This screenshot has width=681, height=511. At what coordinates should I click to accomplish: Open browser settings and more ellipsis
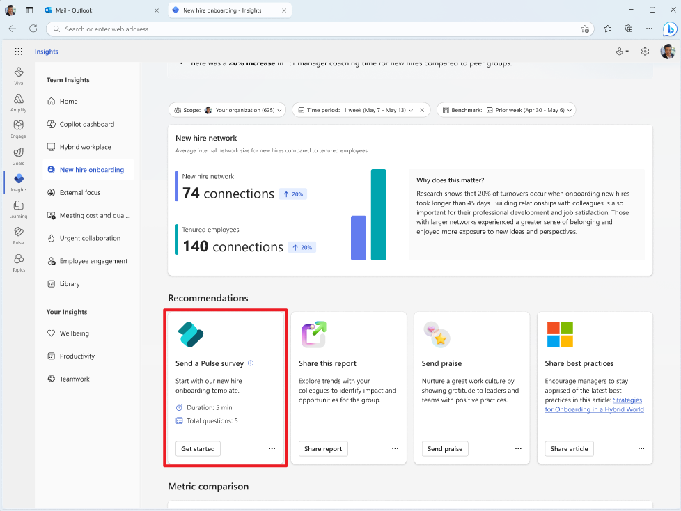649,29
